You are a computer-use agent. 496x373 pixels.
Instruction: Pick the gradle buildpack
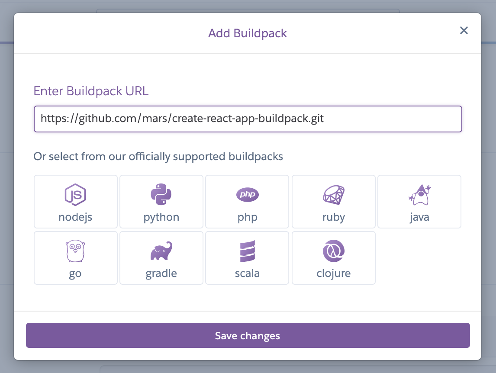coord(161,258)
